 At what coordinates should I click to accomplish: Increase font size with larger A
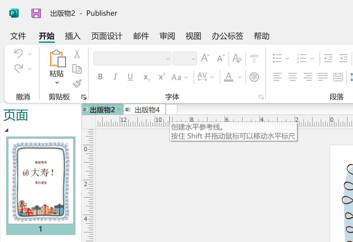(206, 58)
